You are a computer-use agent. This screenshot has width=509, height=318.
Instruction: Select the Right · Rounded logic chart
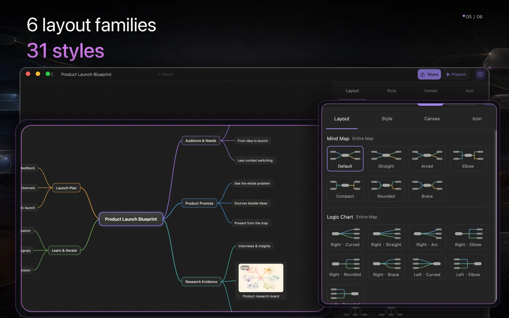pyautogui.click(x=345, y=267)
